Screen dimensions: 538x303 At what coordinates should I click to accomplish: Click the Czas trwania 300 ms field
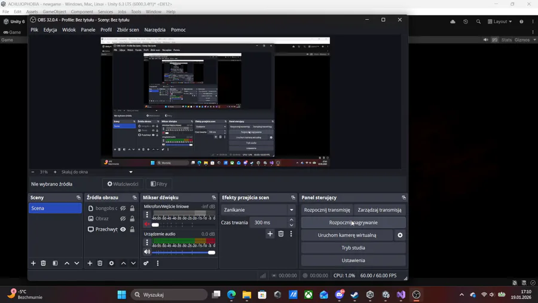[269, 223]
